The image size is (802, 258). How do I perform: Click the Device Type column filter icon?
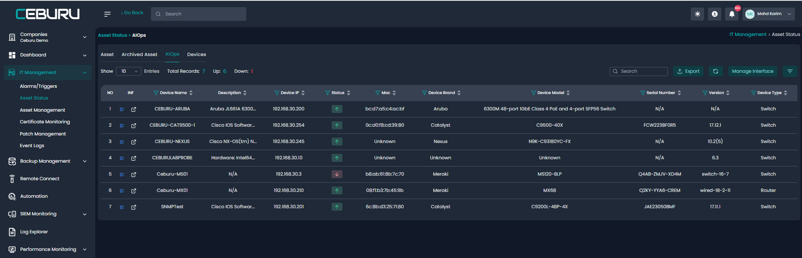(753, 93)
